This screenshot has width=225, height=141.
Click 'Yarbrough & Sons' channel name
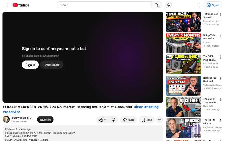[212, 85]
